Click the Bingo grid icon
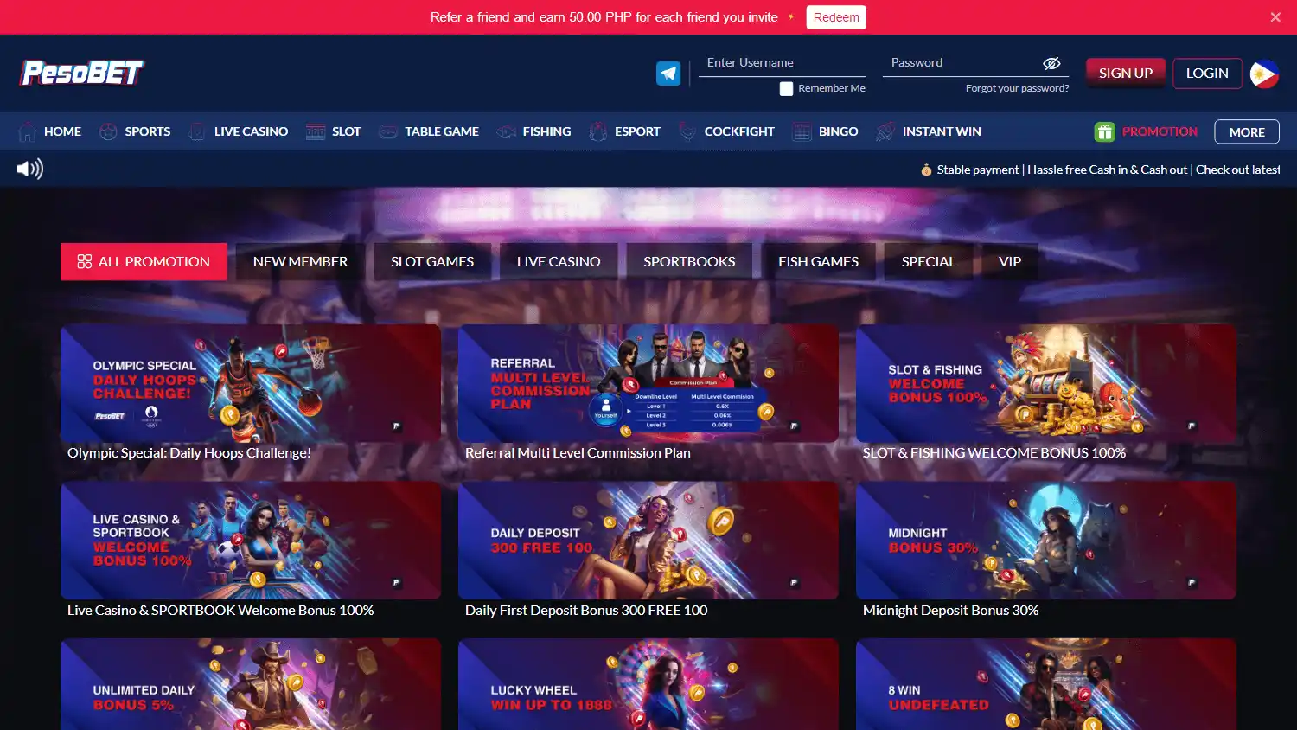 pos(802,131)
